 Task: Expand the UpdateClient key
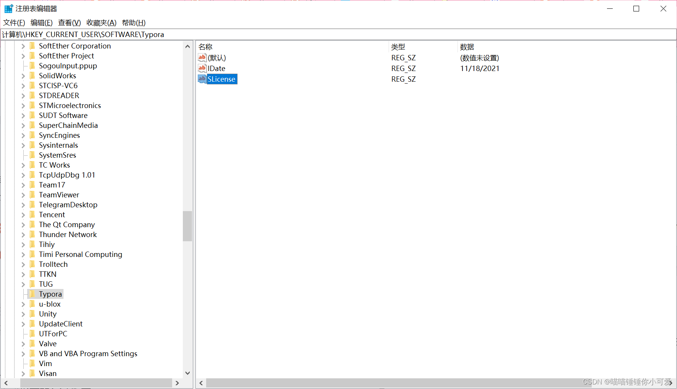pos(23,324)
